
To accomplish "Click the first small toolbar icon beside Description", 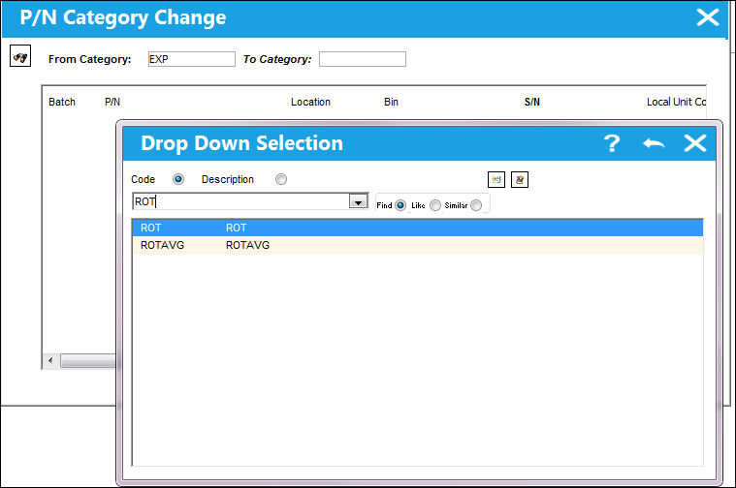I will click(496, 179).
